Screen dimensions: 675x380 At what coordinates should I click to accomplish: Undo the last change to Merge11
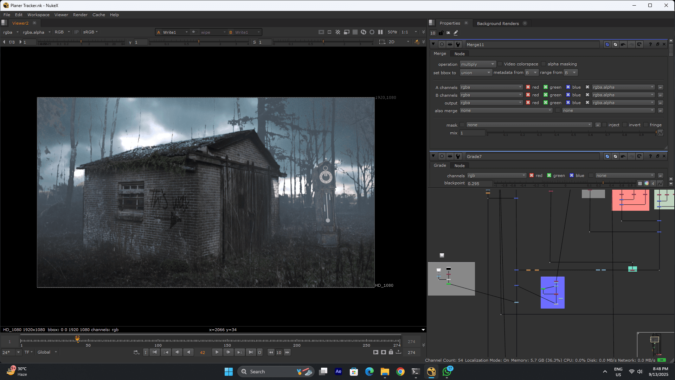(x=623, y=44)
